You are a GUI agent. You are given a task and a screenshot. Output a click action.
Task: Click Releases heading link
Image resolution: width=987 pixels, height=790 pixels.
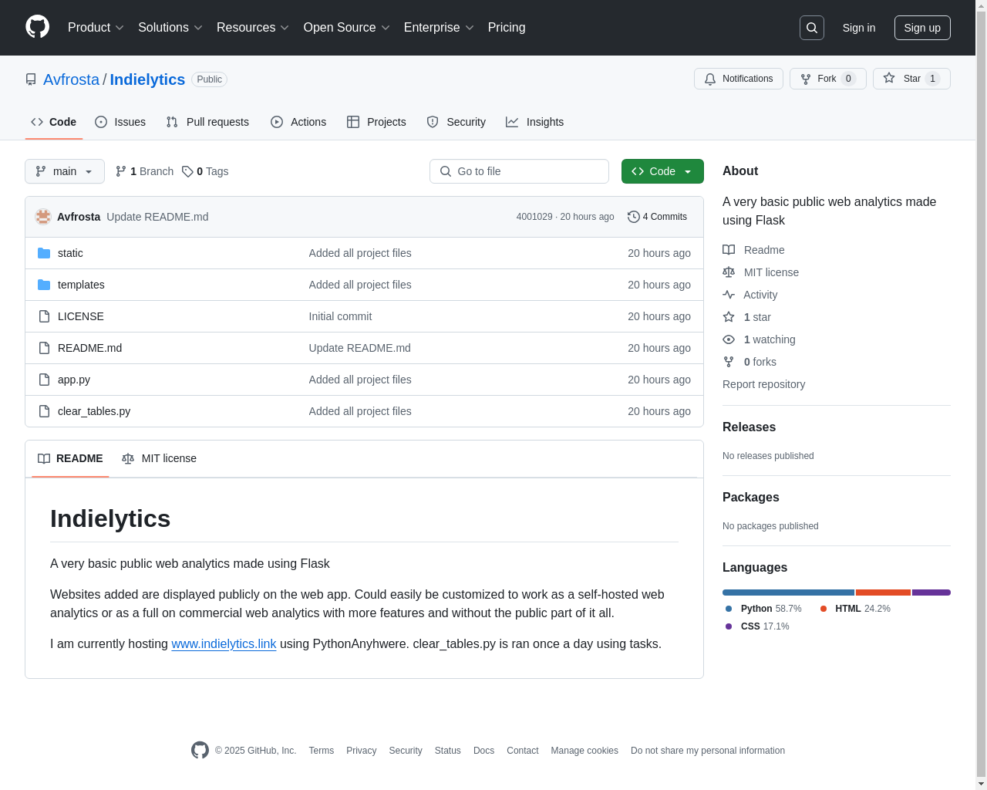click(x=749, y=427)
